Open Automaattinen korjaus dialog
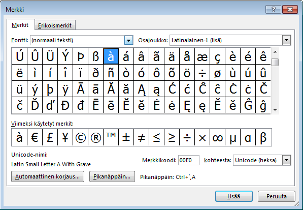Viewport: 303px width, 210px height. [48, 176]
